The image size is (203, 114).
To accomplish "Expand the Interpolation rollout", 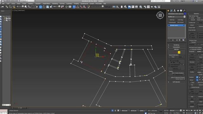I will pos(176,47).
